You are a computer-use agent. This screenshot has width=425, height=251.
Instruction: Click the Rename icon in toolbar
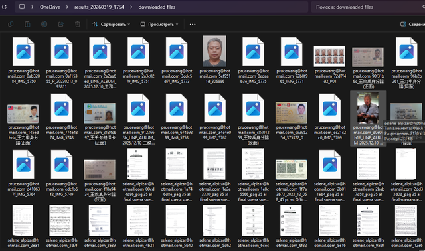coord(44,24)
